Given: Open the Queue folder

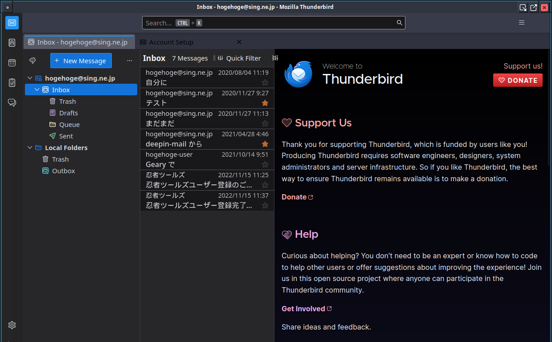Looking at the screenshot, I should click(x=81, y=124).
